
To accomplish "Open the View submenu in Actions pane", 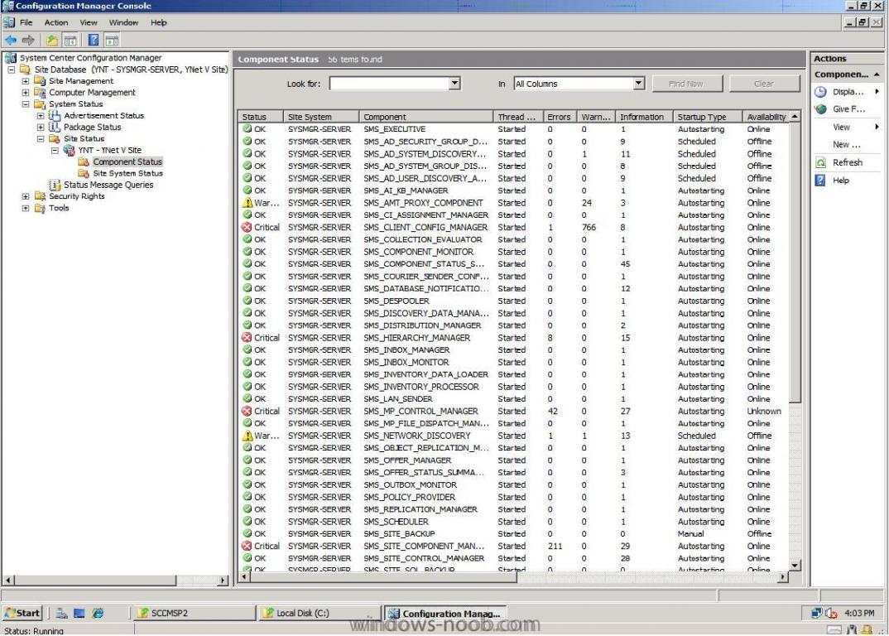I will tap(848, 127).
